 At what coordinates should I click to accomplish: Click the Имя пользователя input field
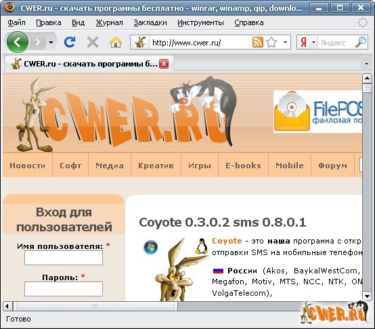click(x=64, y=258)
